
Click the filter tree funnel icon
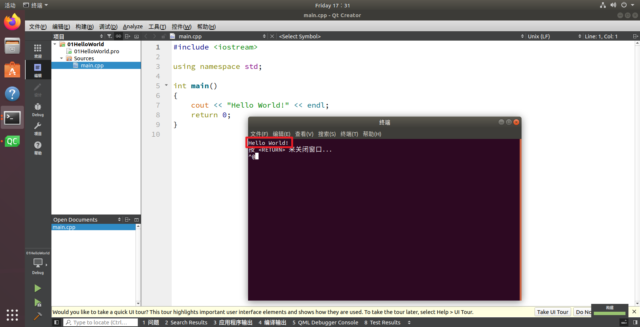[x=109, y=36]
